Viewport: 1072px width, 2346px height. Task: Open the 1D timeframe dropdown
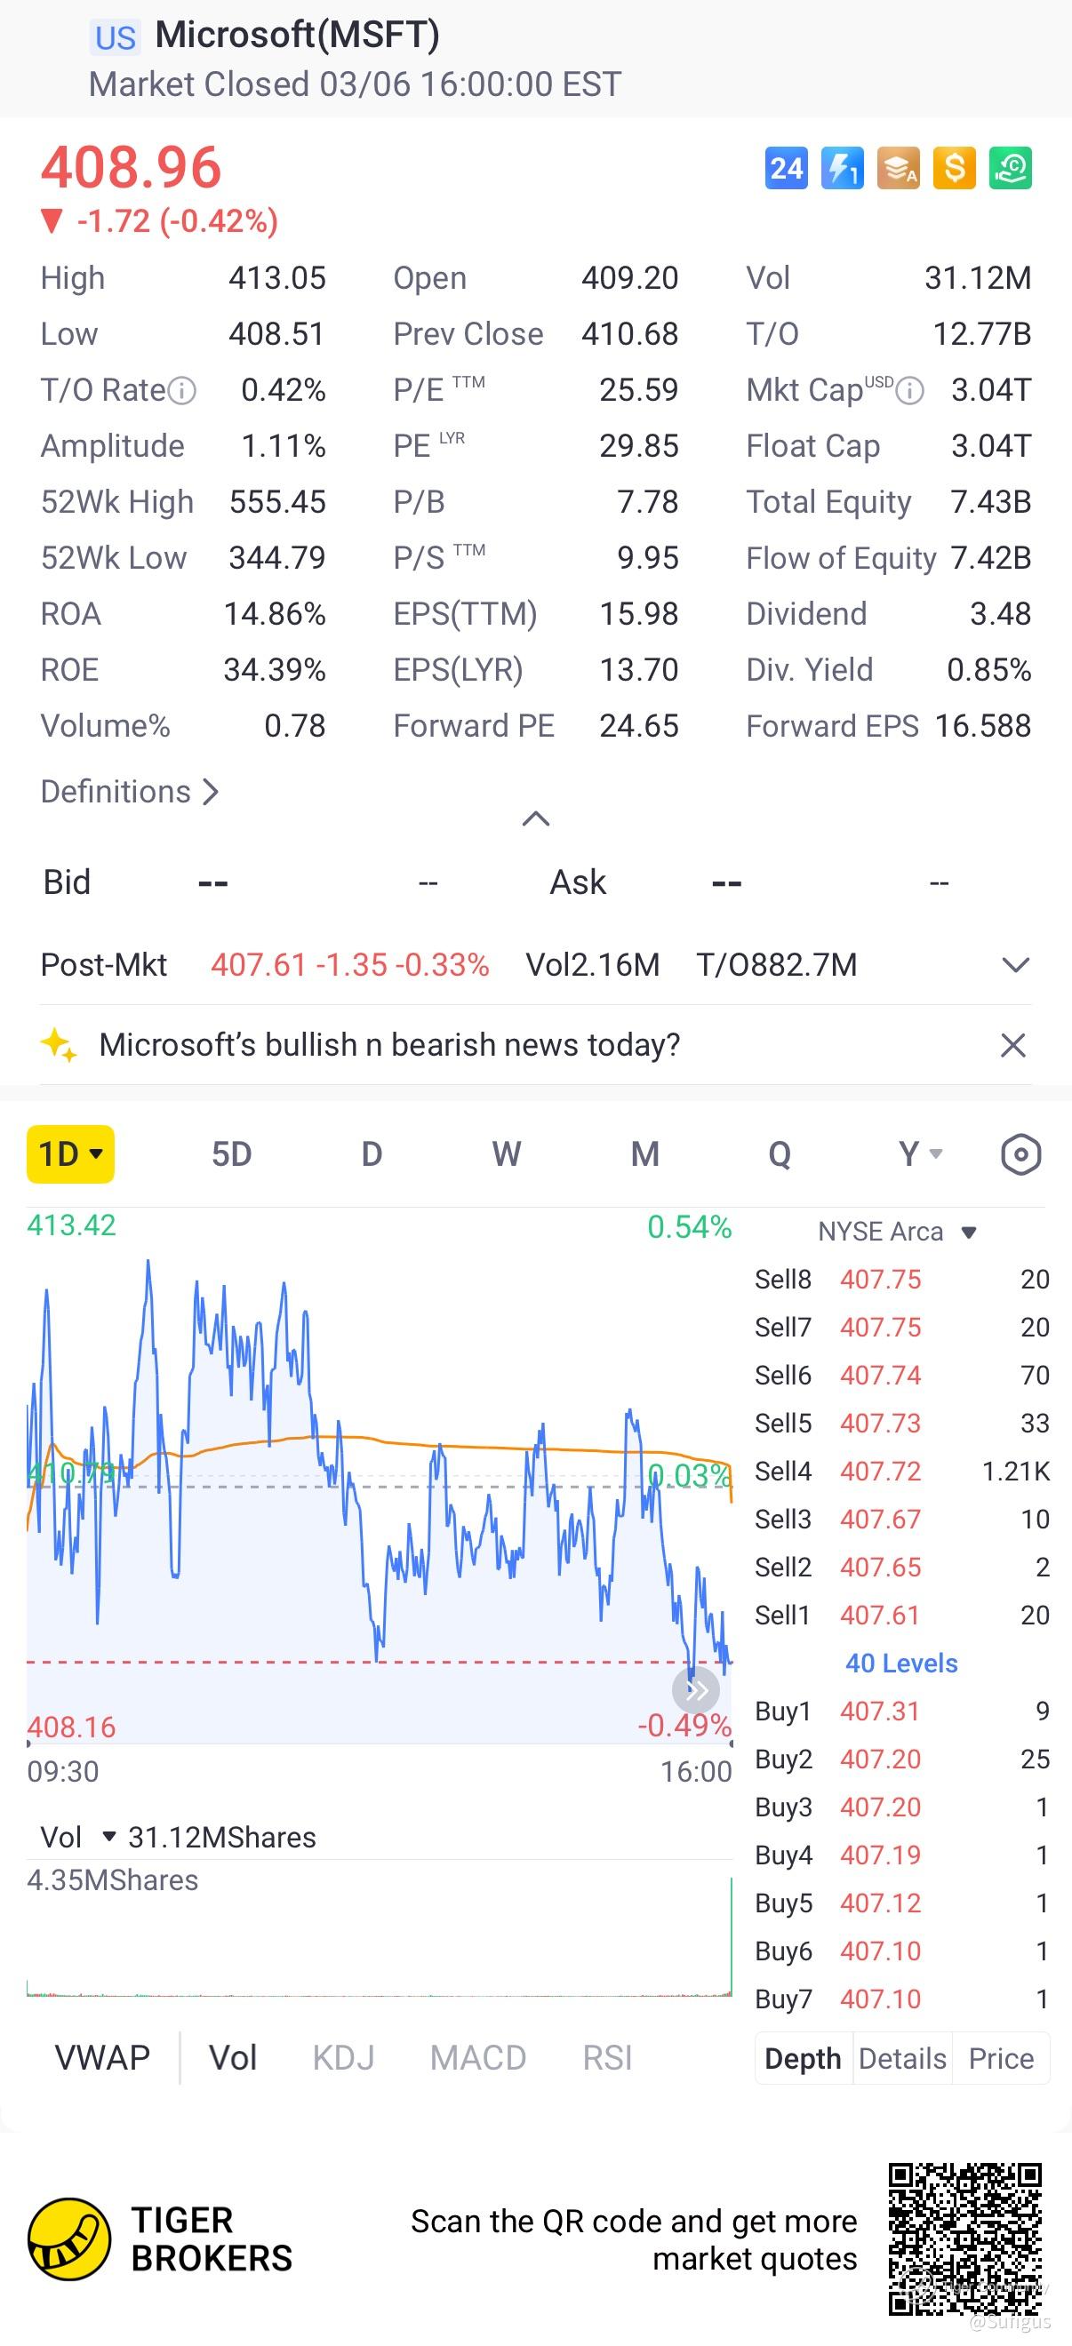71,1153
